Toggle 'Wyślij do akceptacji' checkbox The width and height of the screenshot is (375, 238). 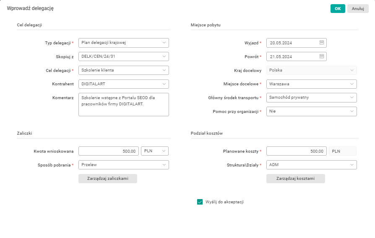coord(200,202)
